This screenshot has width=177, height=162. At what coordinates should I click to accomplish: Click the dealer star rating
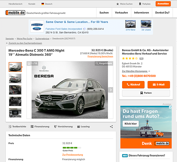pyautogui.click(x=130, y=58)
